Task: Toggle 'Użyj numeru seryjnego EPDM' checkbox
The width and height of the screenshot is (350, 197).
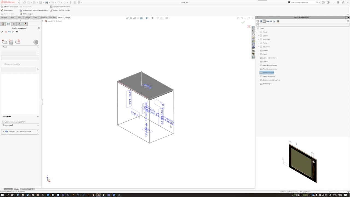Action: 4,122
